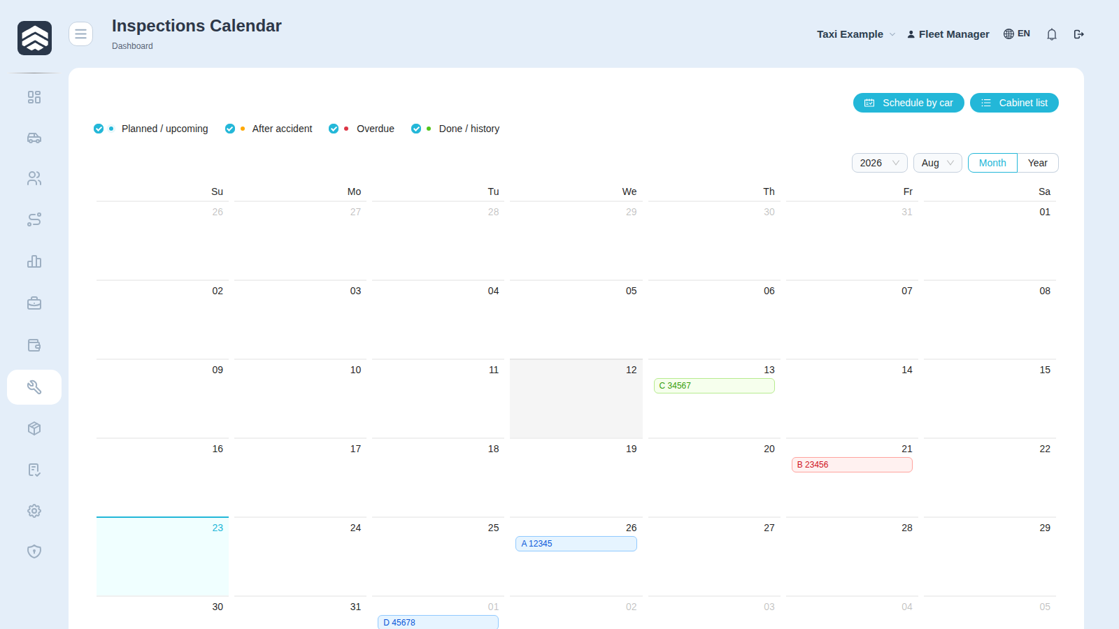Toggle Done / history filter checkbox
The width and height of the screenshot is (1119, 629).
(x=416, y=129)
